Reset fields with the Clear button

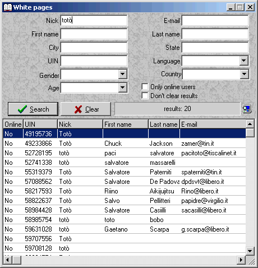(86, 109)
